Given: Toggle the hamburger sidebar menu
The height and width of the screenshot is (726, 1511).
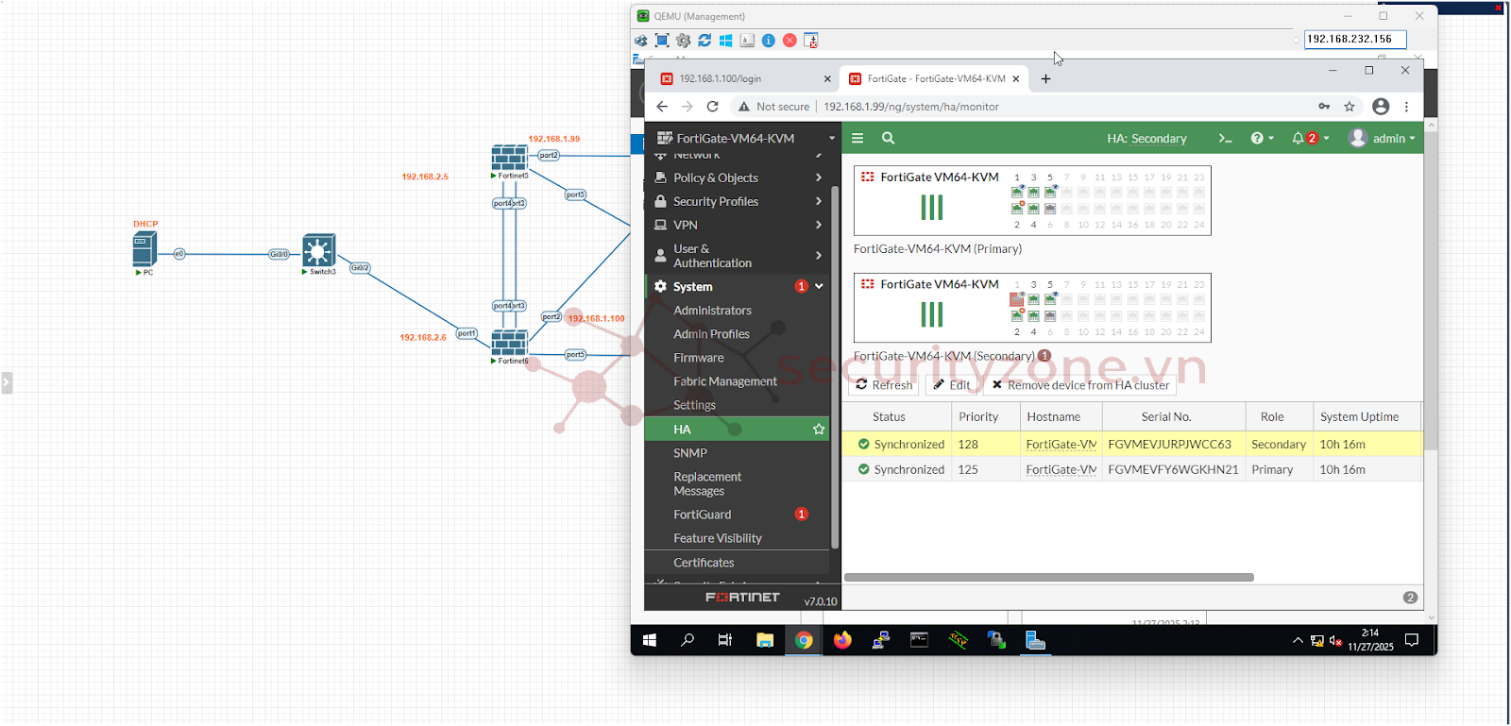Looking at the screenshot, I should click(857, 138).
